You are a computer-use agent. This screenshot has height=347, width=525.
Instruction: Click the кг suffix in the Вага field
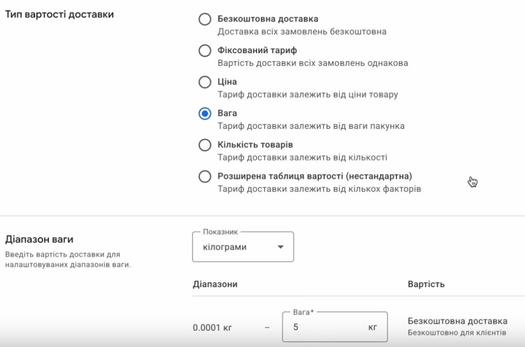pos(372,327)
